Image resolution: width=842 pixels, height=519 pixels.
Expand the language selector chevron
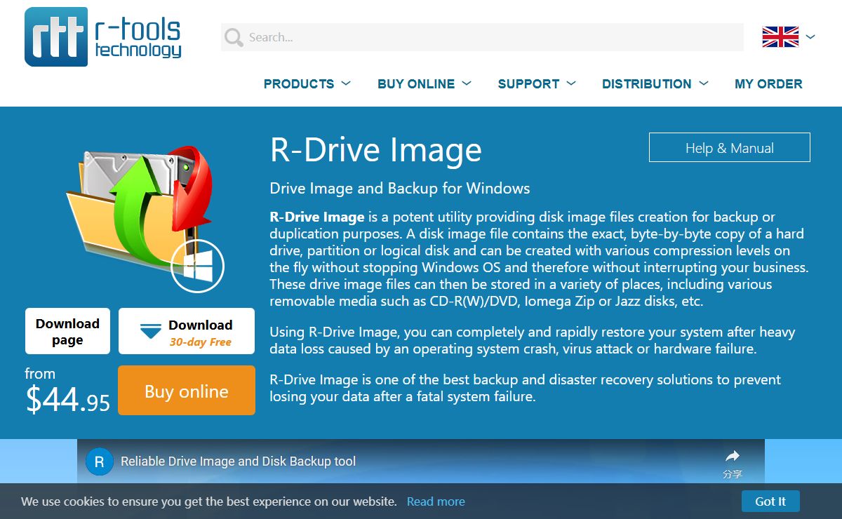point(810,36)
